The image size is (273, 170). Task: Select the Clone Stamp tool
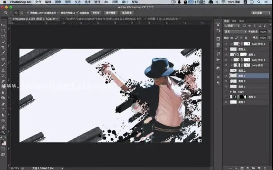pos(3,70)
